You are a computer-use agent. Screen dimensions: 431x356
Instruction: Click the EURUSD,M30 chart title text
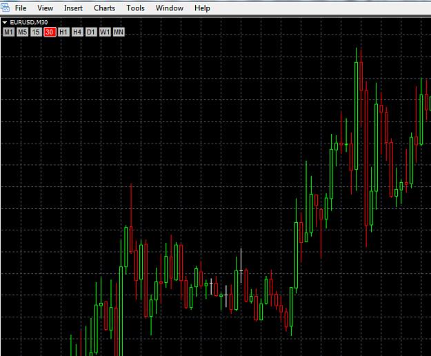(x=28, y=22)
